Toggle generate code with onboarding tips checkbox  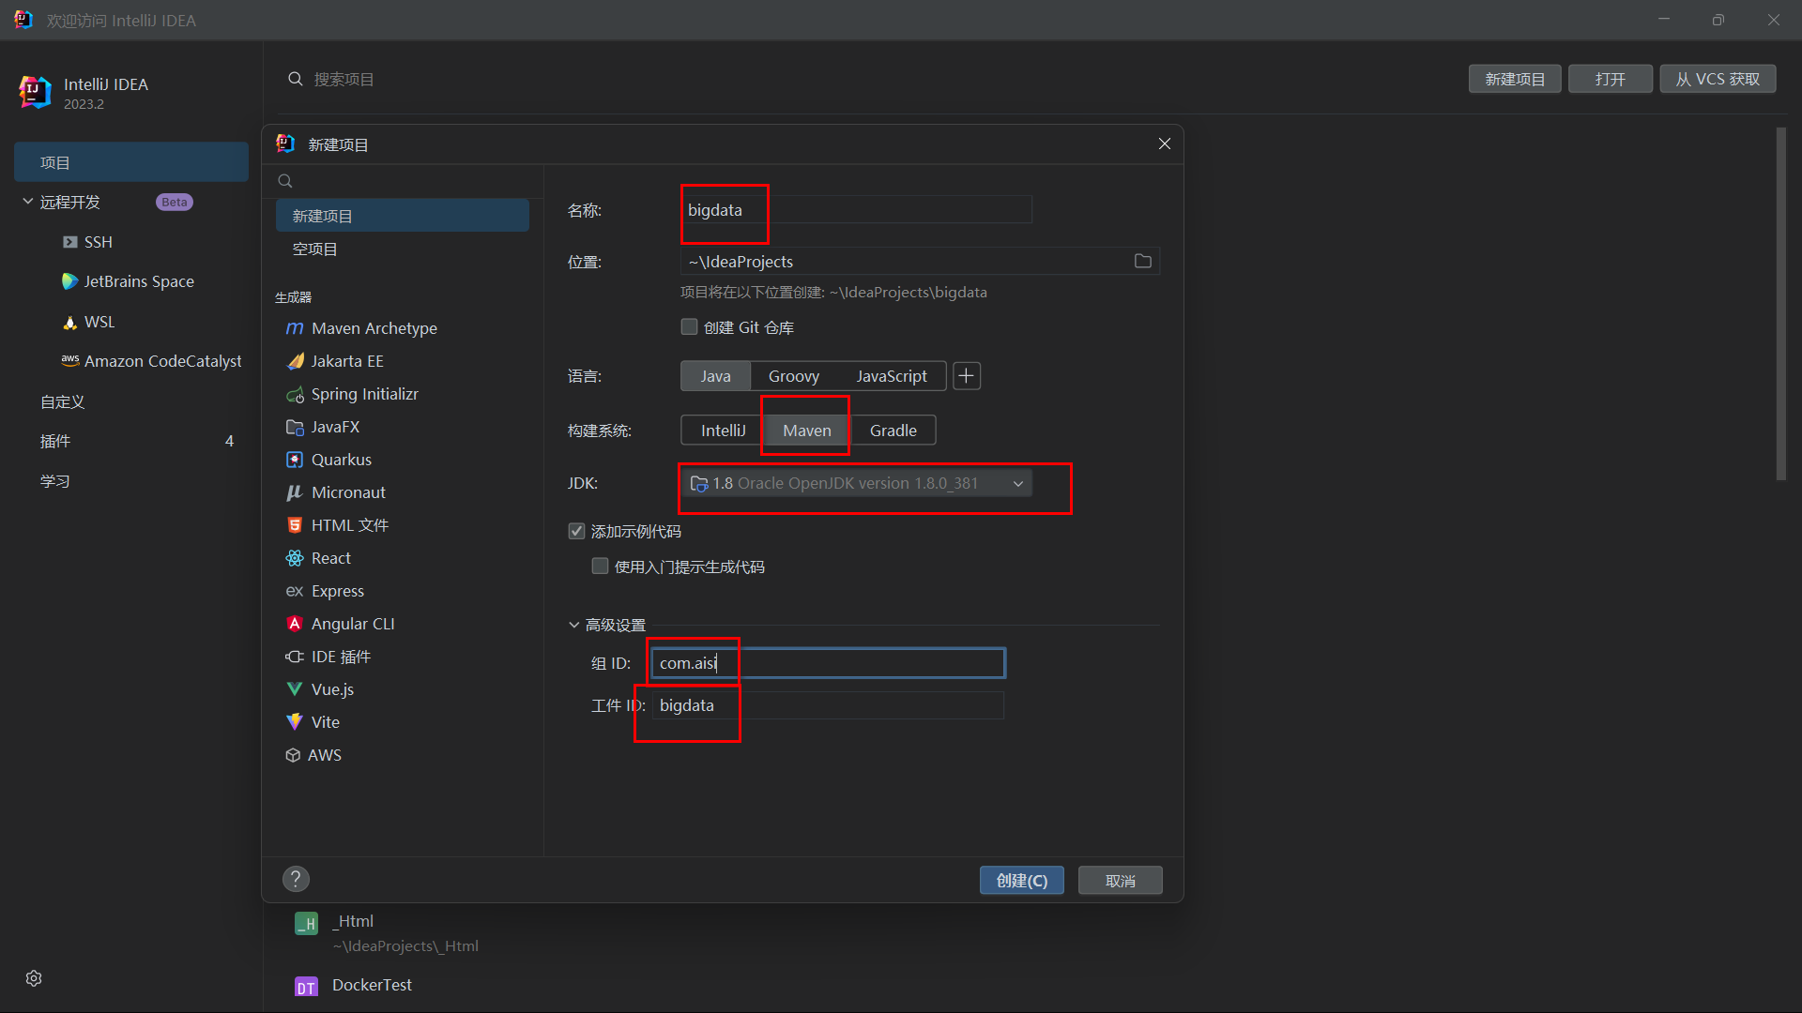pos(601,567)
